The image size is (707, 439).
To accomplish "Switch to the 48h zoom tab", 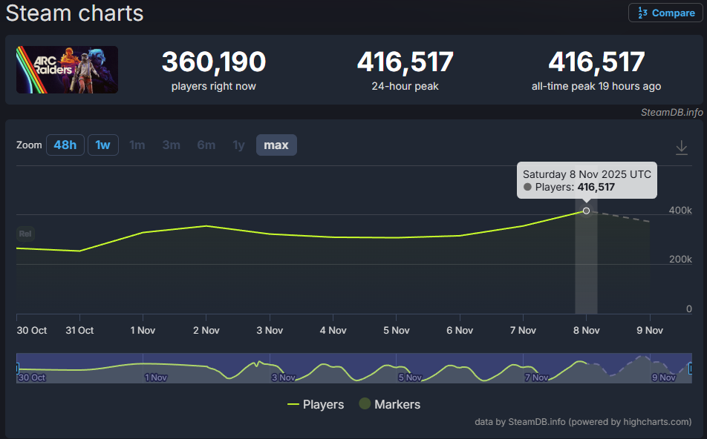I will [65, 145].
